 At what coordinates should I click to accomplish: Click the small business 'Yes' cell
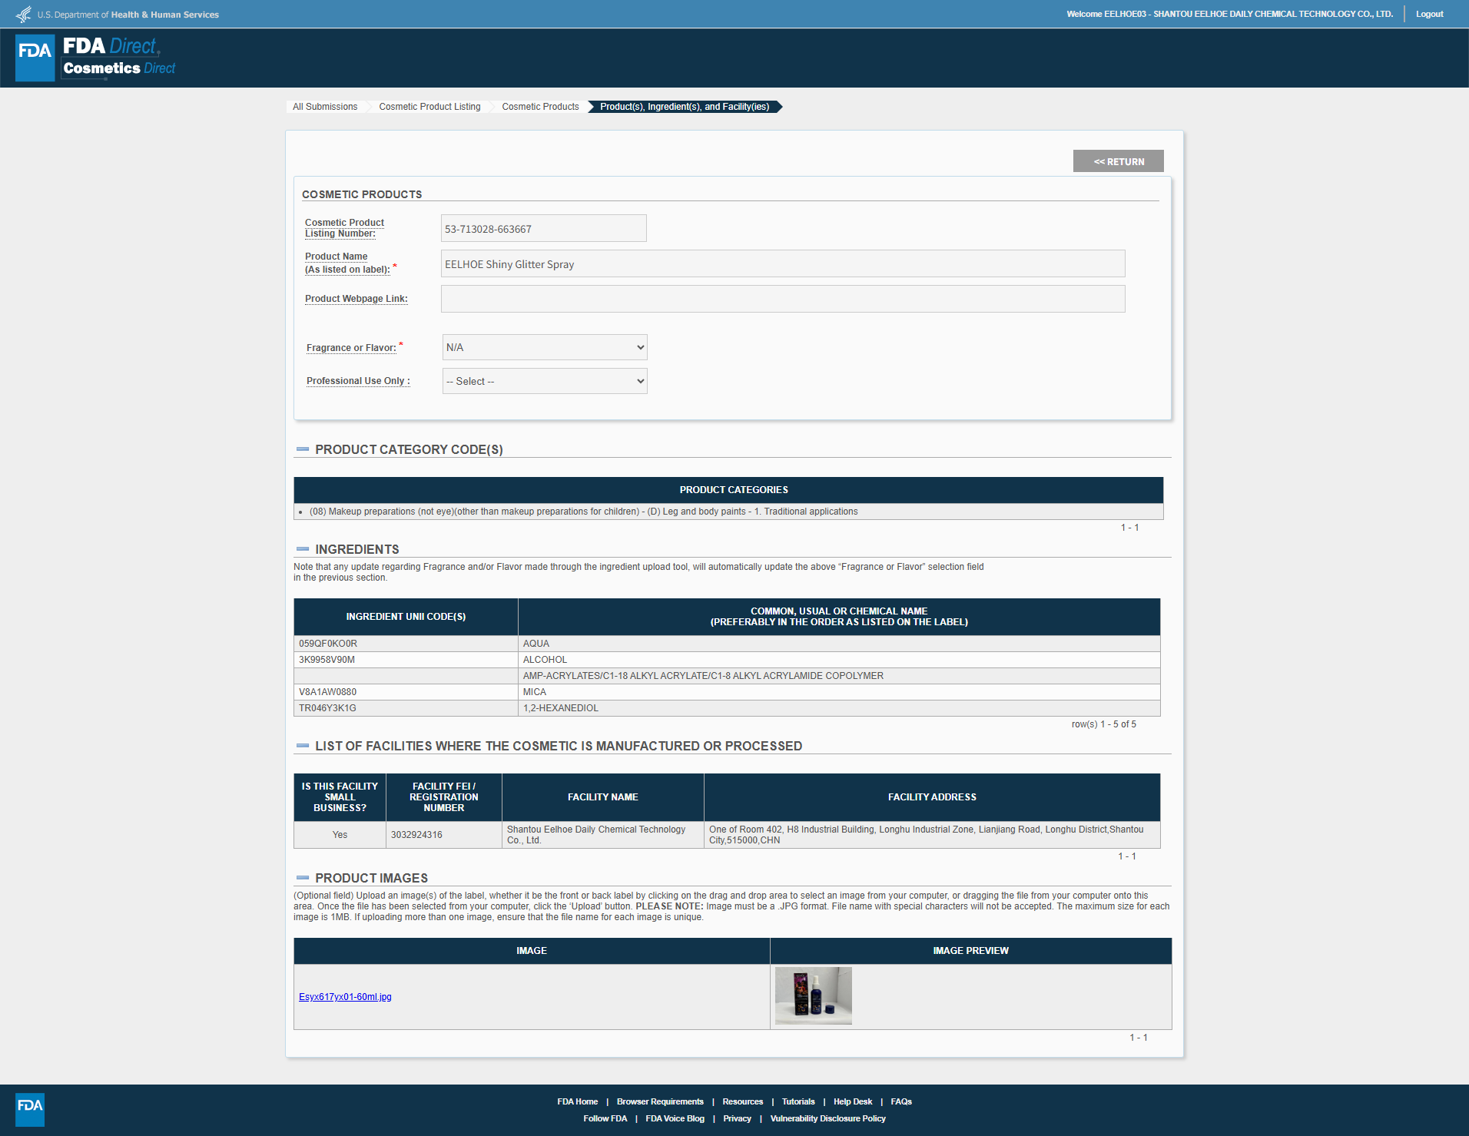[x=340, y=835]
